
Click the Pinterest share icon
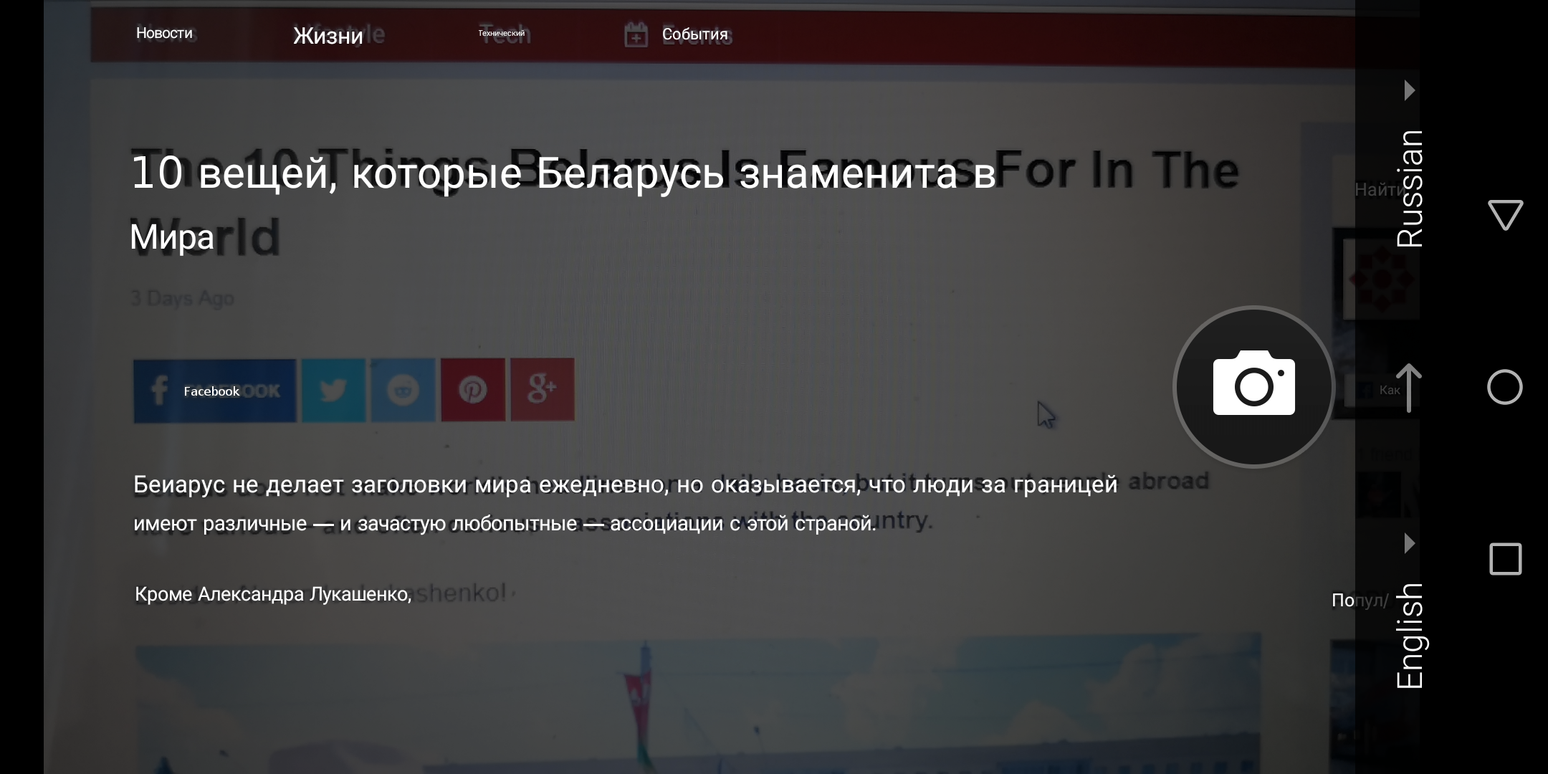coord(472,390)
